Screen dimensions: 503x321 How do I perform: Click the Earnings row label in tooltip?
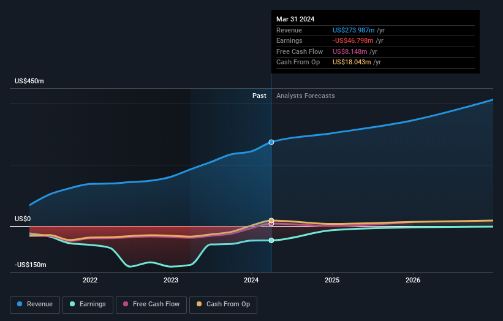tap(289, 40)
